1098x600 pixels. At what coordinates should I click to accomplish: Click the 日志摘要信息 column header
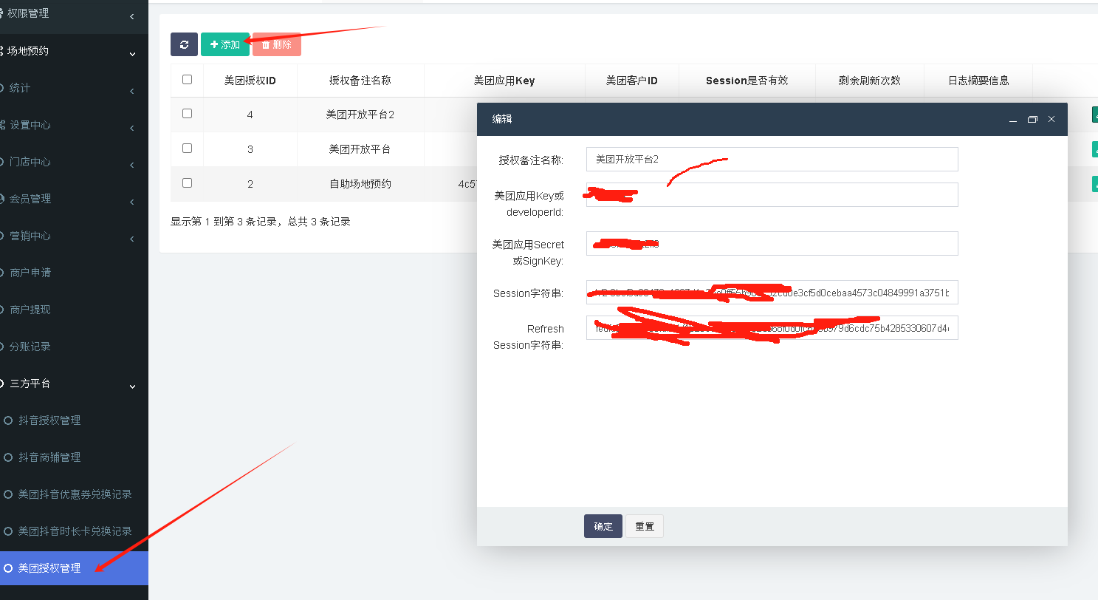(x=978, y=81)
